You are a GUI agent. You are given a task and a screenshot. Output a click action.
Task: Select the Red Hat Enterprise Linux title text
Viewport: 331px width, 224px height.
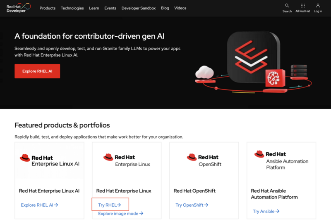[124, 191]
